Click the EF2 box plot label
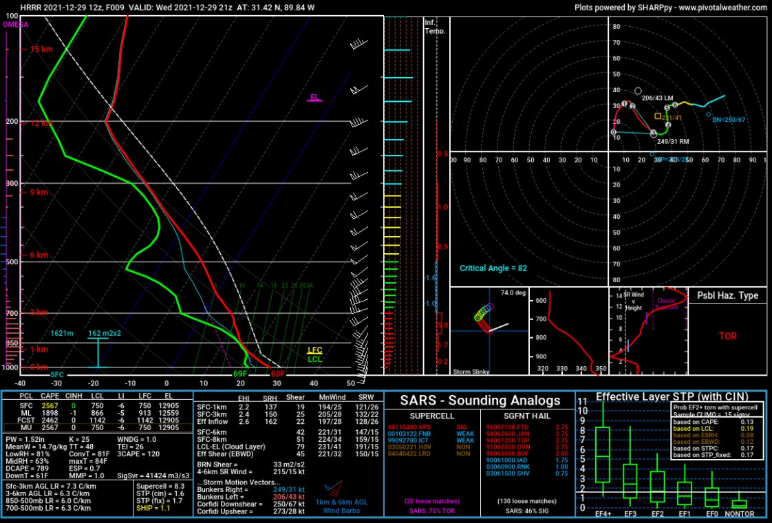 (x=657, y=514)
